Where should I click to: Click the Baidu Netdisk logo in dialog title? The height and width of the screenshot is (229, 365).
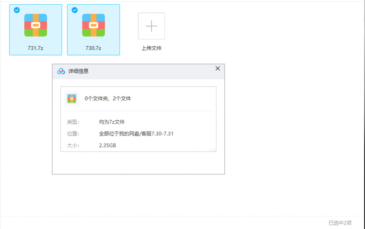coord(61,71)
